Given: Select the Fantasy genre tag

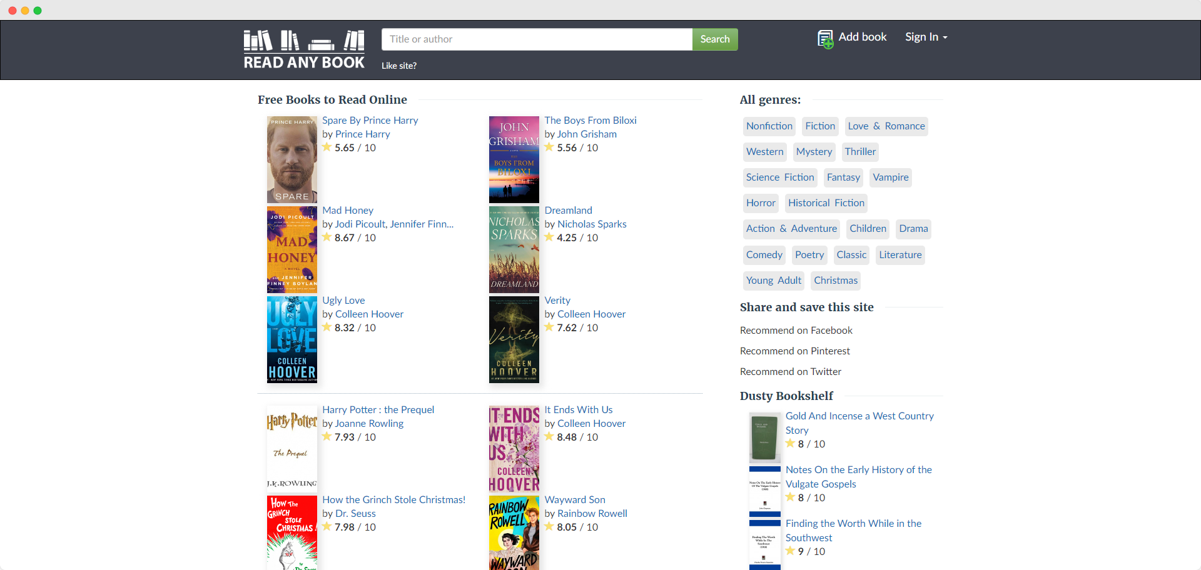Looking at the screenshot, I should (x=843, y=177).
